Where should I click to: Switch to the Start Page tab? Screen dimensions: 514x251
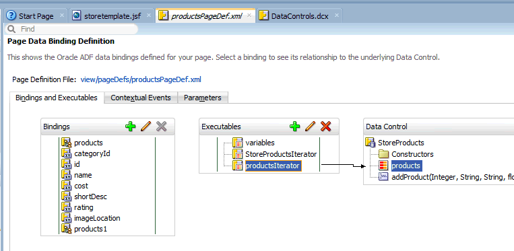pyautogui.click(x=36, y=15)
